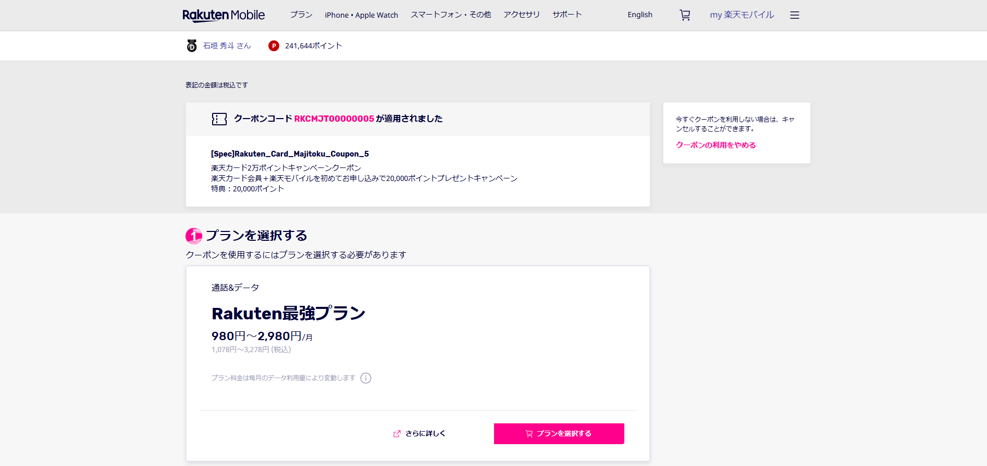Image resolution: width=987 pixels, height=466 pixels.
Task: Click the Rakuten Mobile logo
Action: point(224,15)
